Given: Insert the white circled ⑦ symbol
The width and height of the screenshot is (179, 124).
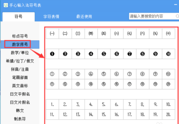Looking at the screenshot, I should tap(130, 74).
